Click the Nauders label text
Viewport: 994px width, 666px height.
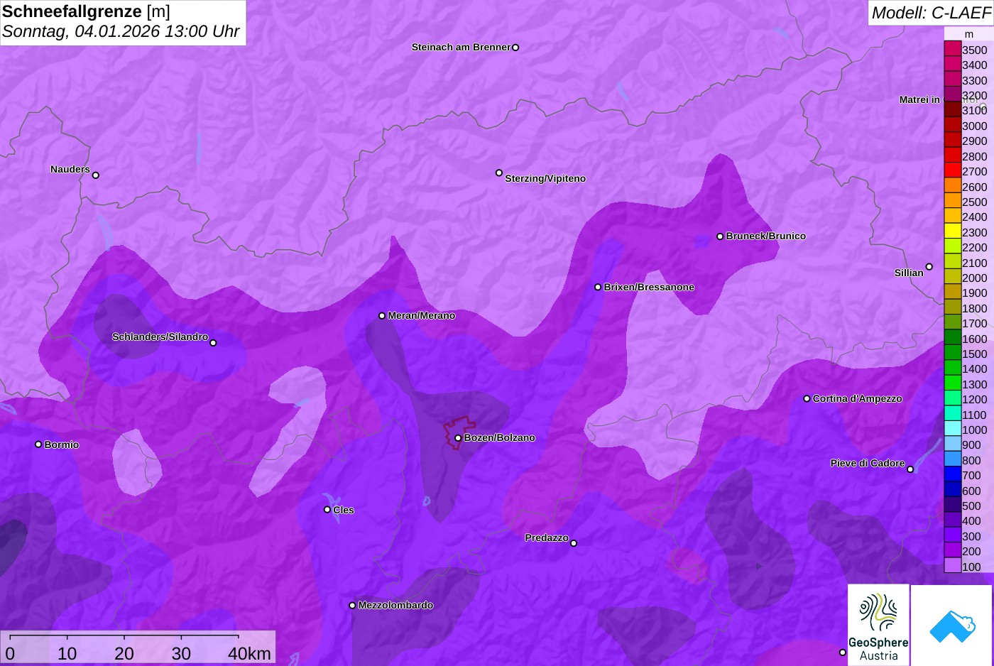click(70, 170)
